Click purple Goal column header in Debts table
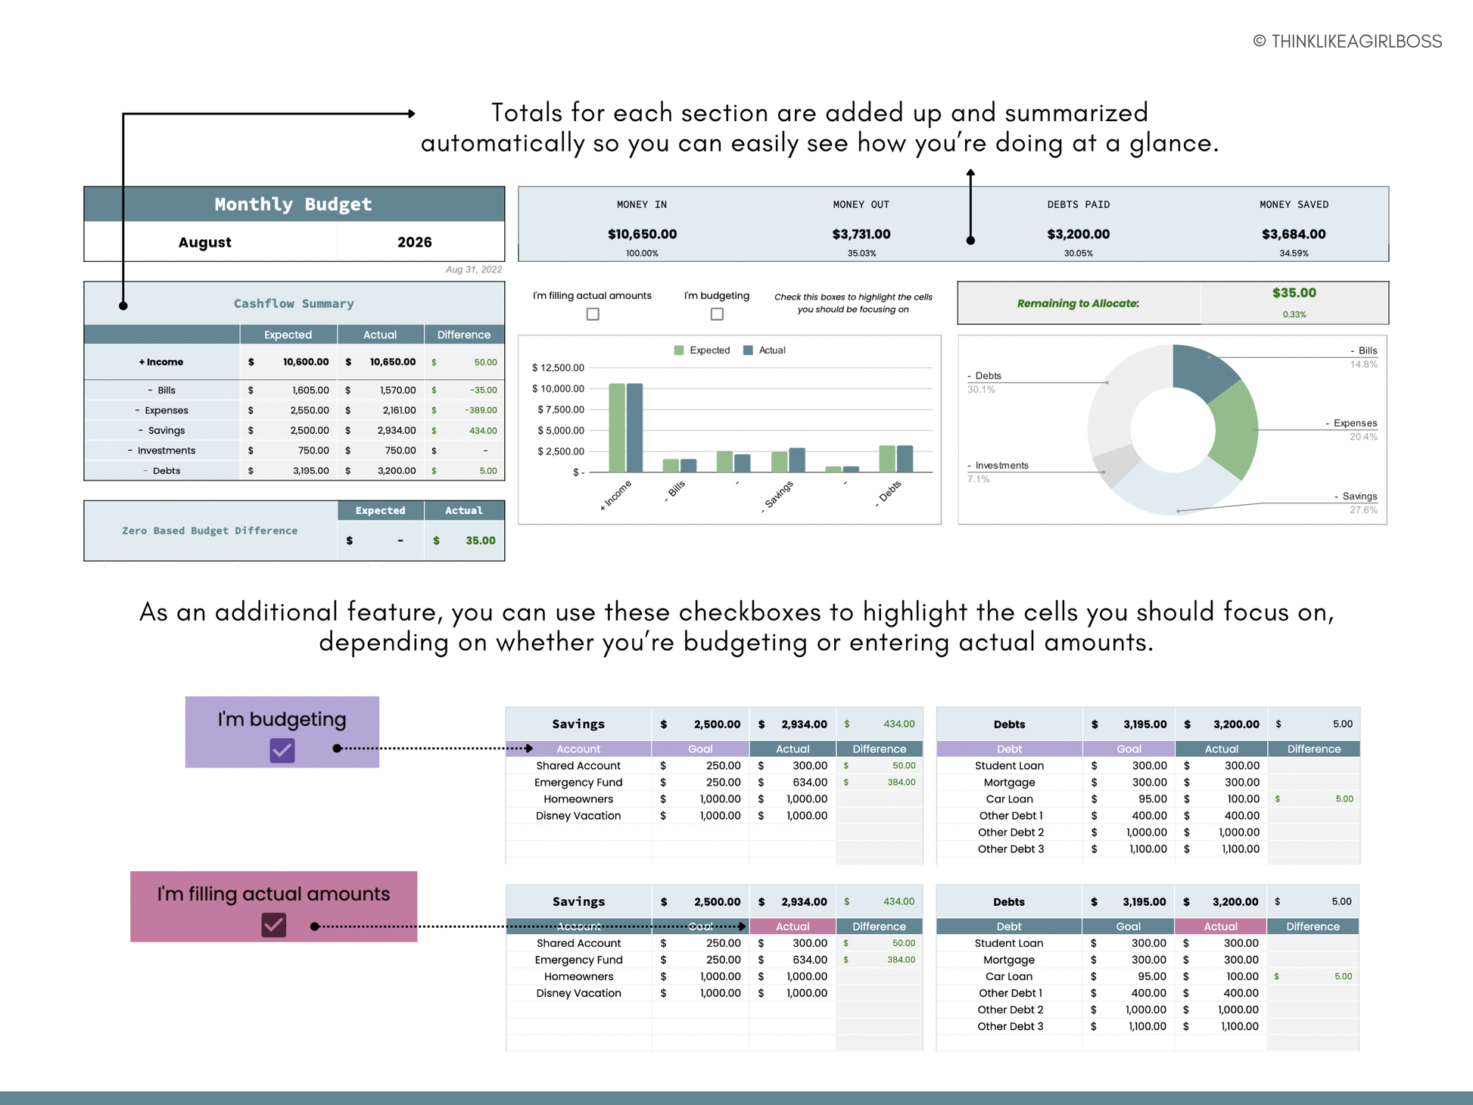This screenshot has height=1105, width=1473. pos(1129,749)
